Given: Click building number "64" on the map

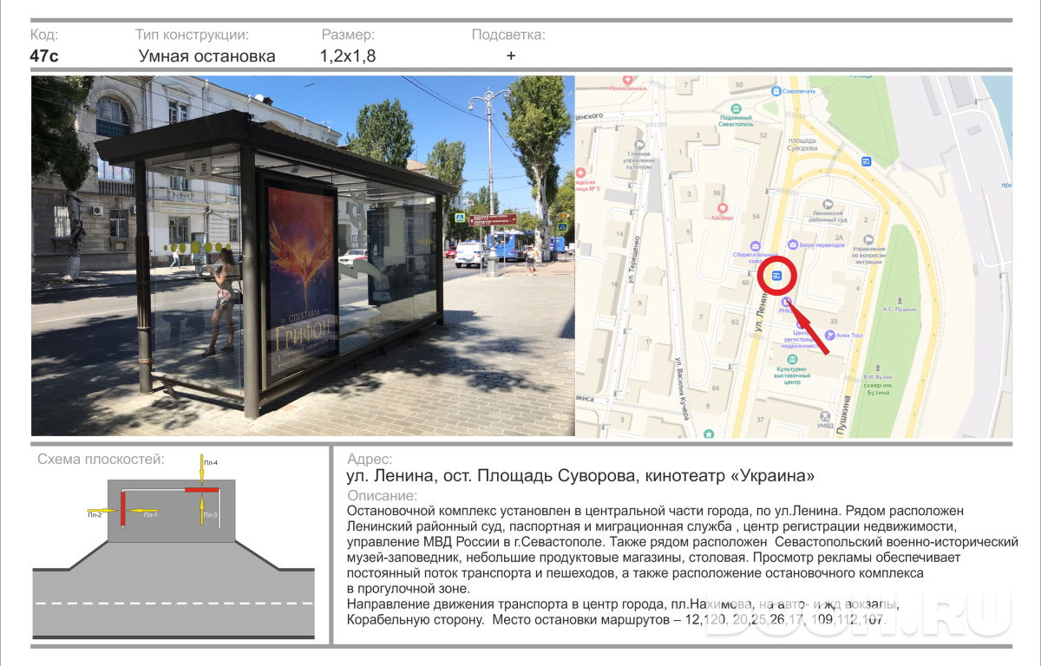Looking at the screenshot, I should (716, 388).
